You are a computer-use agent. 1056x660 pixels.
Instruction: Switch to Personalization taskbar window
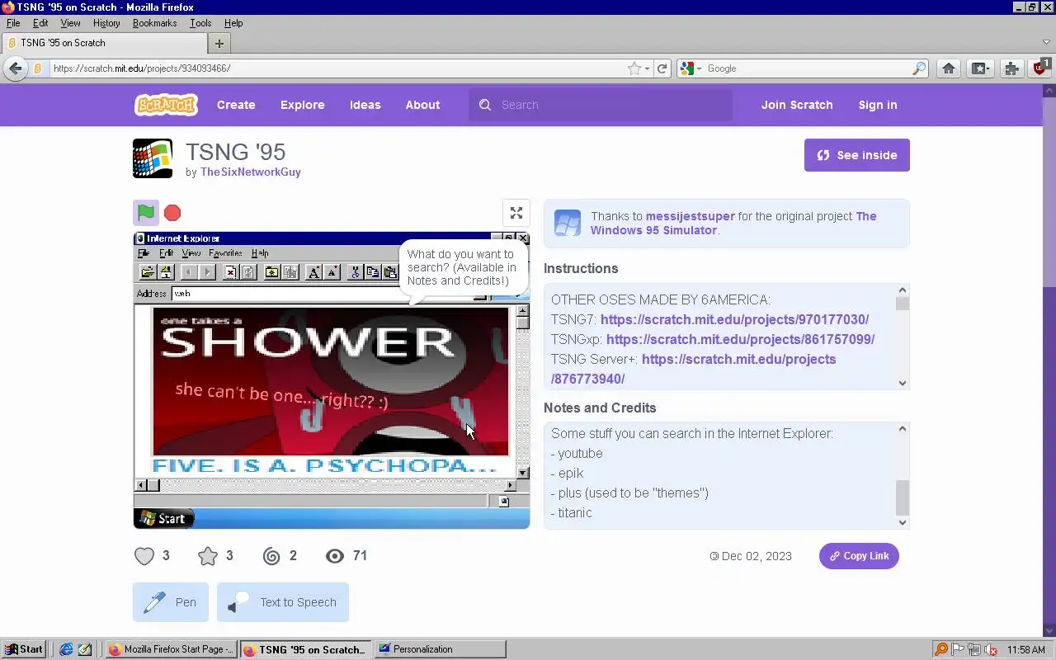pos(440,649)
